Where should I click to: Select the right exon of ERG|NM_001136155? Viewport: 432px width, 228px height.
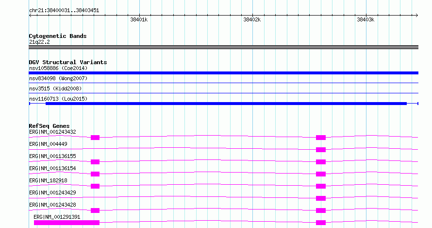(321, 162)
